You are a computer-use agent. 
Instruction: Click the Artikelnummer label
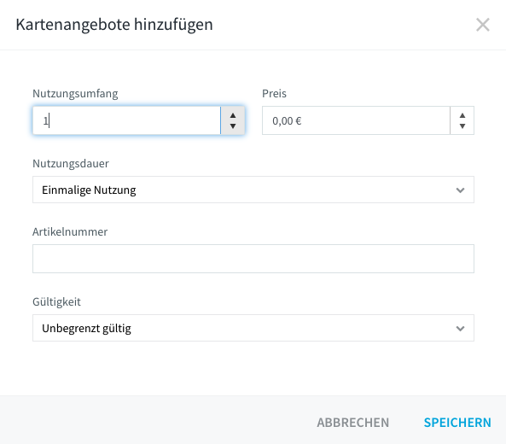70,232
